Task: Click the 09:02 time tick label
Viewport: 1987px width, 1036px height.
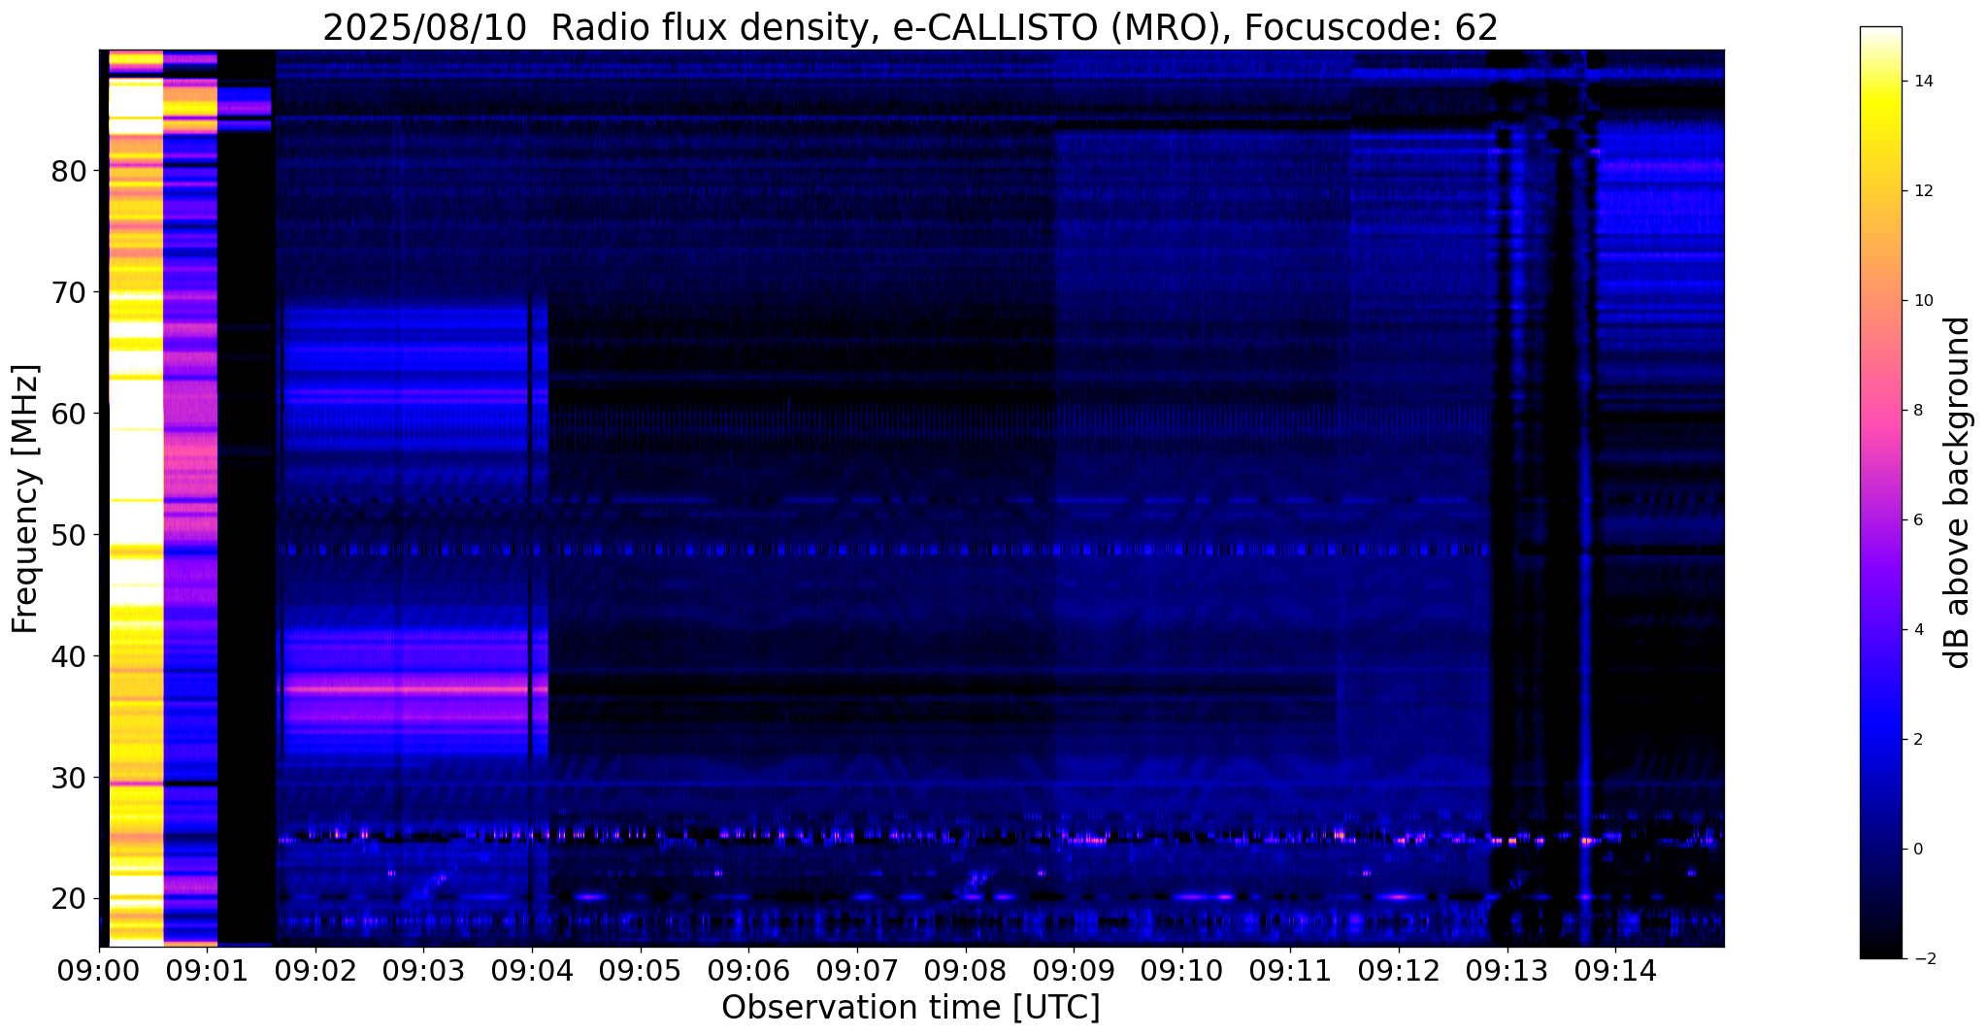Action: point(315,971)
